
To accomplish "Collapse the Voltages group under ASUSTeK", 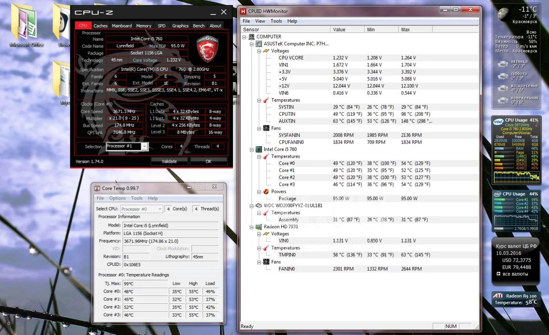I will coord(259,51).
